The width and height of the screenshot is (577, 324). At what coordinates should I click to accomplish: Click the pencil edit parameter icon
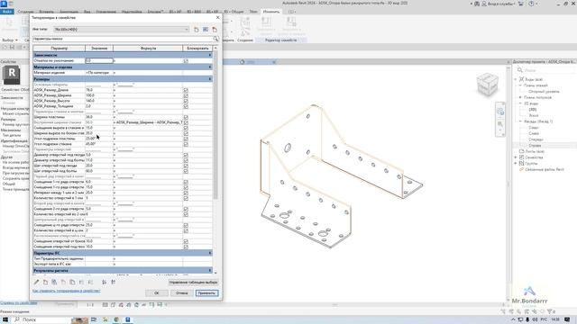click(36, 282)
